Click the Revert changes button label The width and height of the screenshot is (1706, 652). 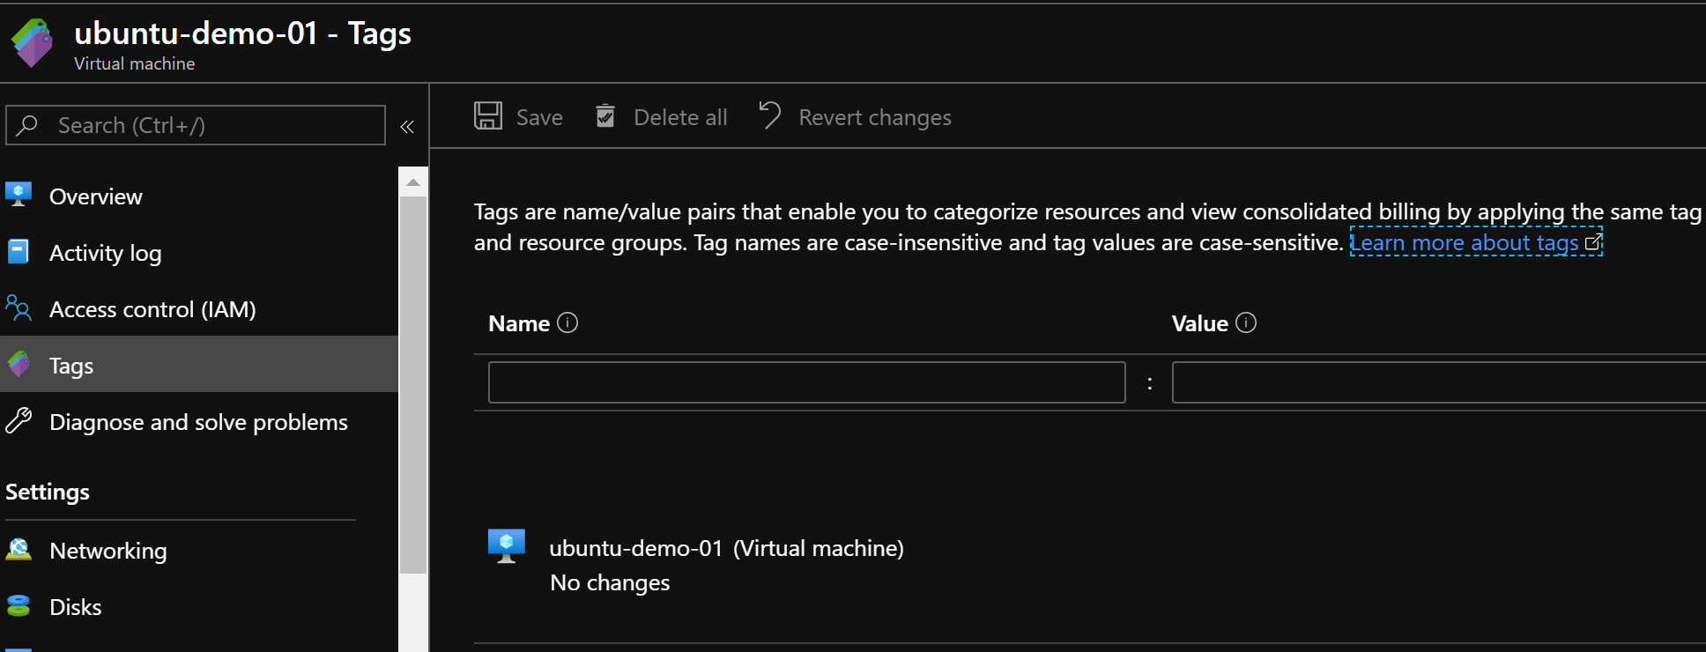(x=875, y=117)
